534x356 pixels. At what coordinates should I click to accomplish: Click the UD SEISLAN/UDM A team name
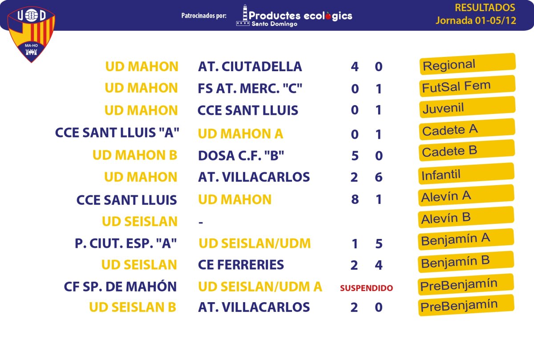click(260, 287)
